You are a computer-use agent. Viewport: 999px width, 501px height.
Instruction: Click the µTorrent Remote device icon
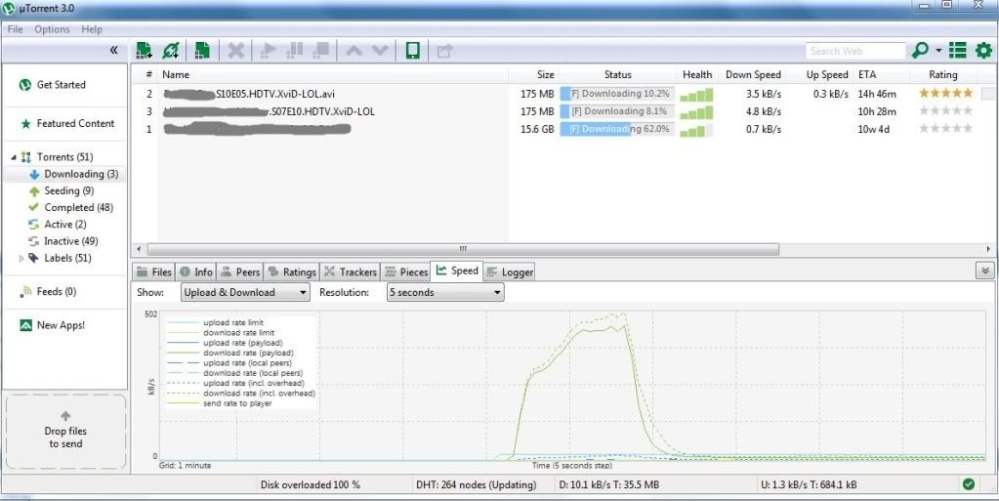412,51
